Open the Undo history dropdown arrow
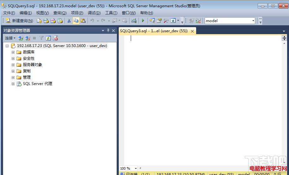This screenshot has width=289, height=175. click(98, 21)
